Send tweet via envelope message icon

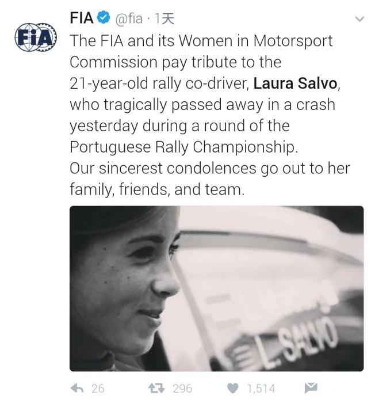click(x=311, y=387)
